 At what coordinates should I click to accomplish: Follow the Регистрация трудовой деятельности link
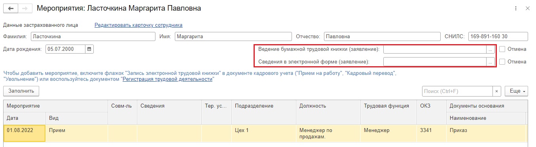pyautogui.click(x=168, y=79)
